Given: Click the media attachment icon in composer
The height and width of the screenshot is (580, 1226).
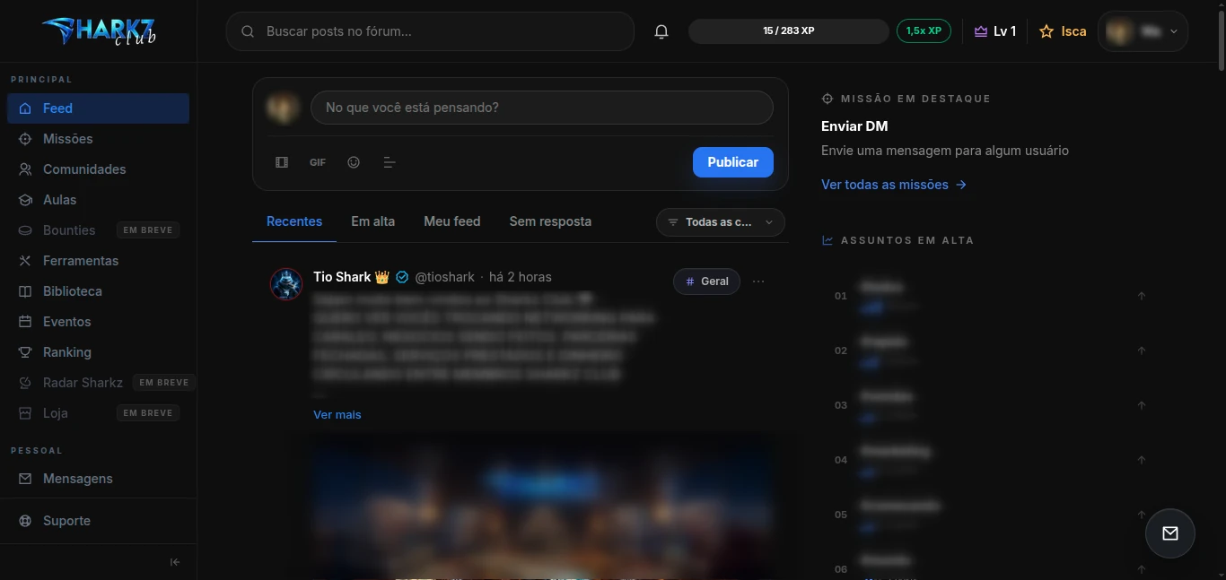Looking at the screenshot, I should point(282,162).
